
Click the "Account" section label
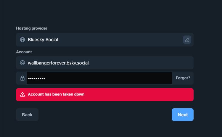click(x=24, y=52)
